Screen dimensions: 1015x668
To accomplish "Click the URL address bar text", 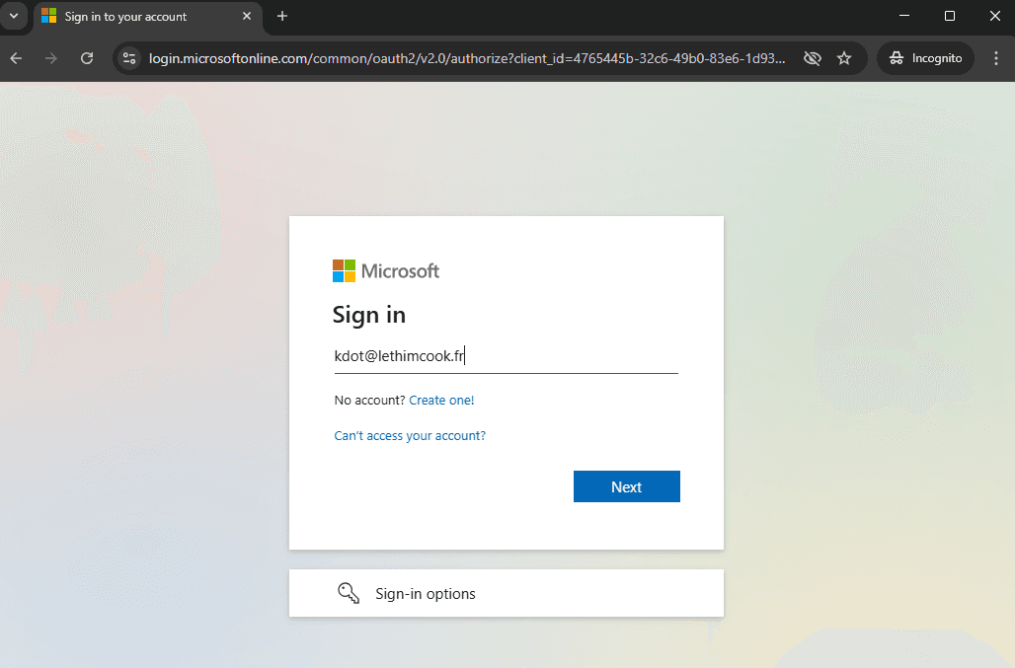I will tap(466, 58).
